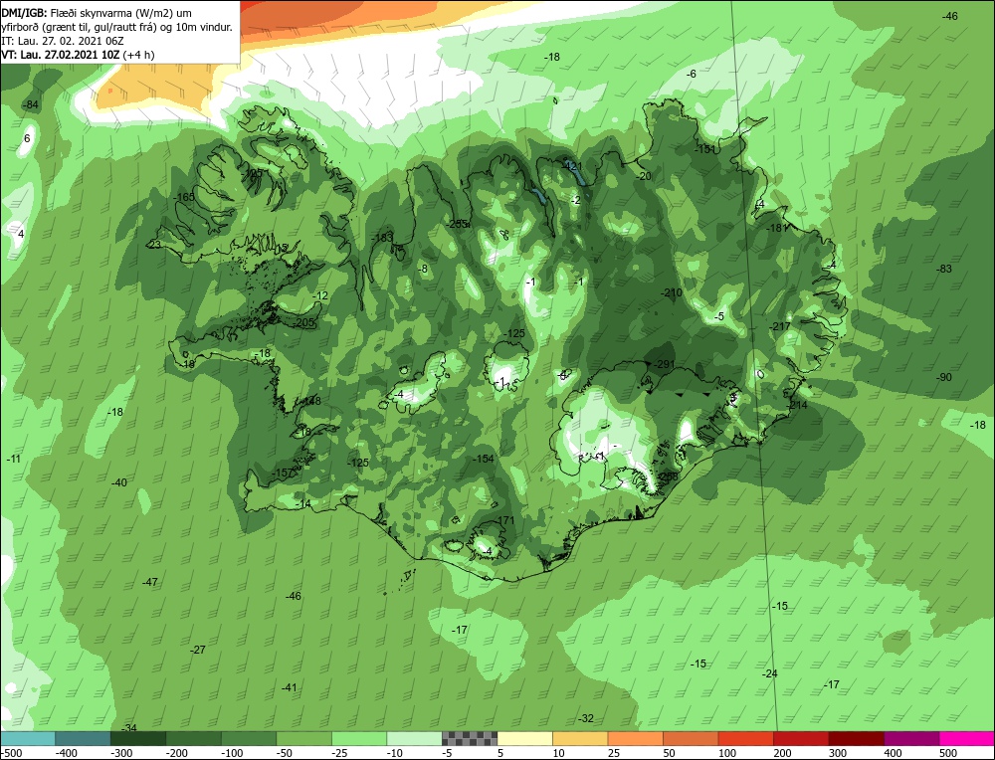The width and height of the screenshot is (995, 760).
Task: Click the "-291" value north of Vatnajökull
Action: coord(665,364)
